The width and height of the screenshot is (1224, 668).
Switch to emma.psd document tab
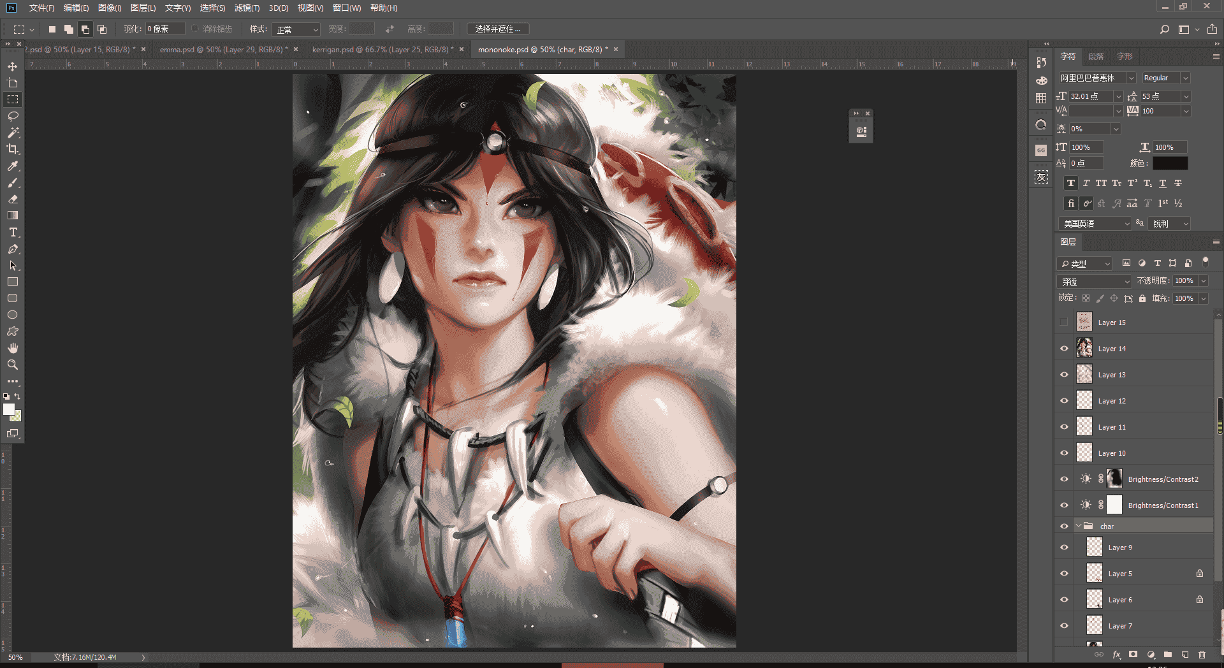tap(223, 49)
